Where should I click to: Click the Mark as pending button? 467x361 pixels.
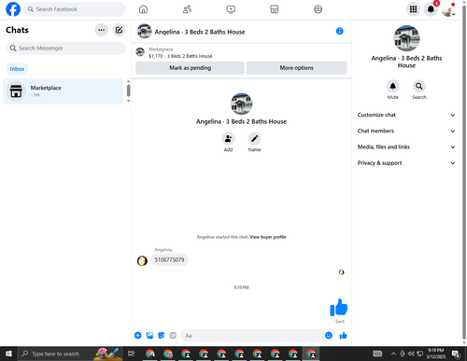click(190, 68)
